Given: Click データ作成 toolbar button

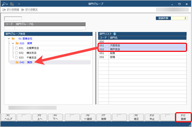Looking at the screenshot, I should [x=11, y=10].
